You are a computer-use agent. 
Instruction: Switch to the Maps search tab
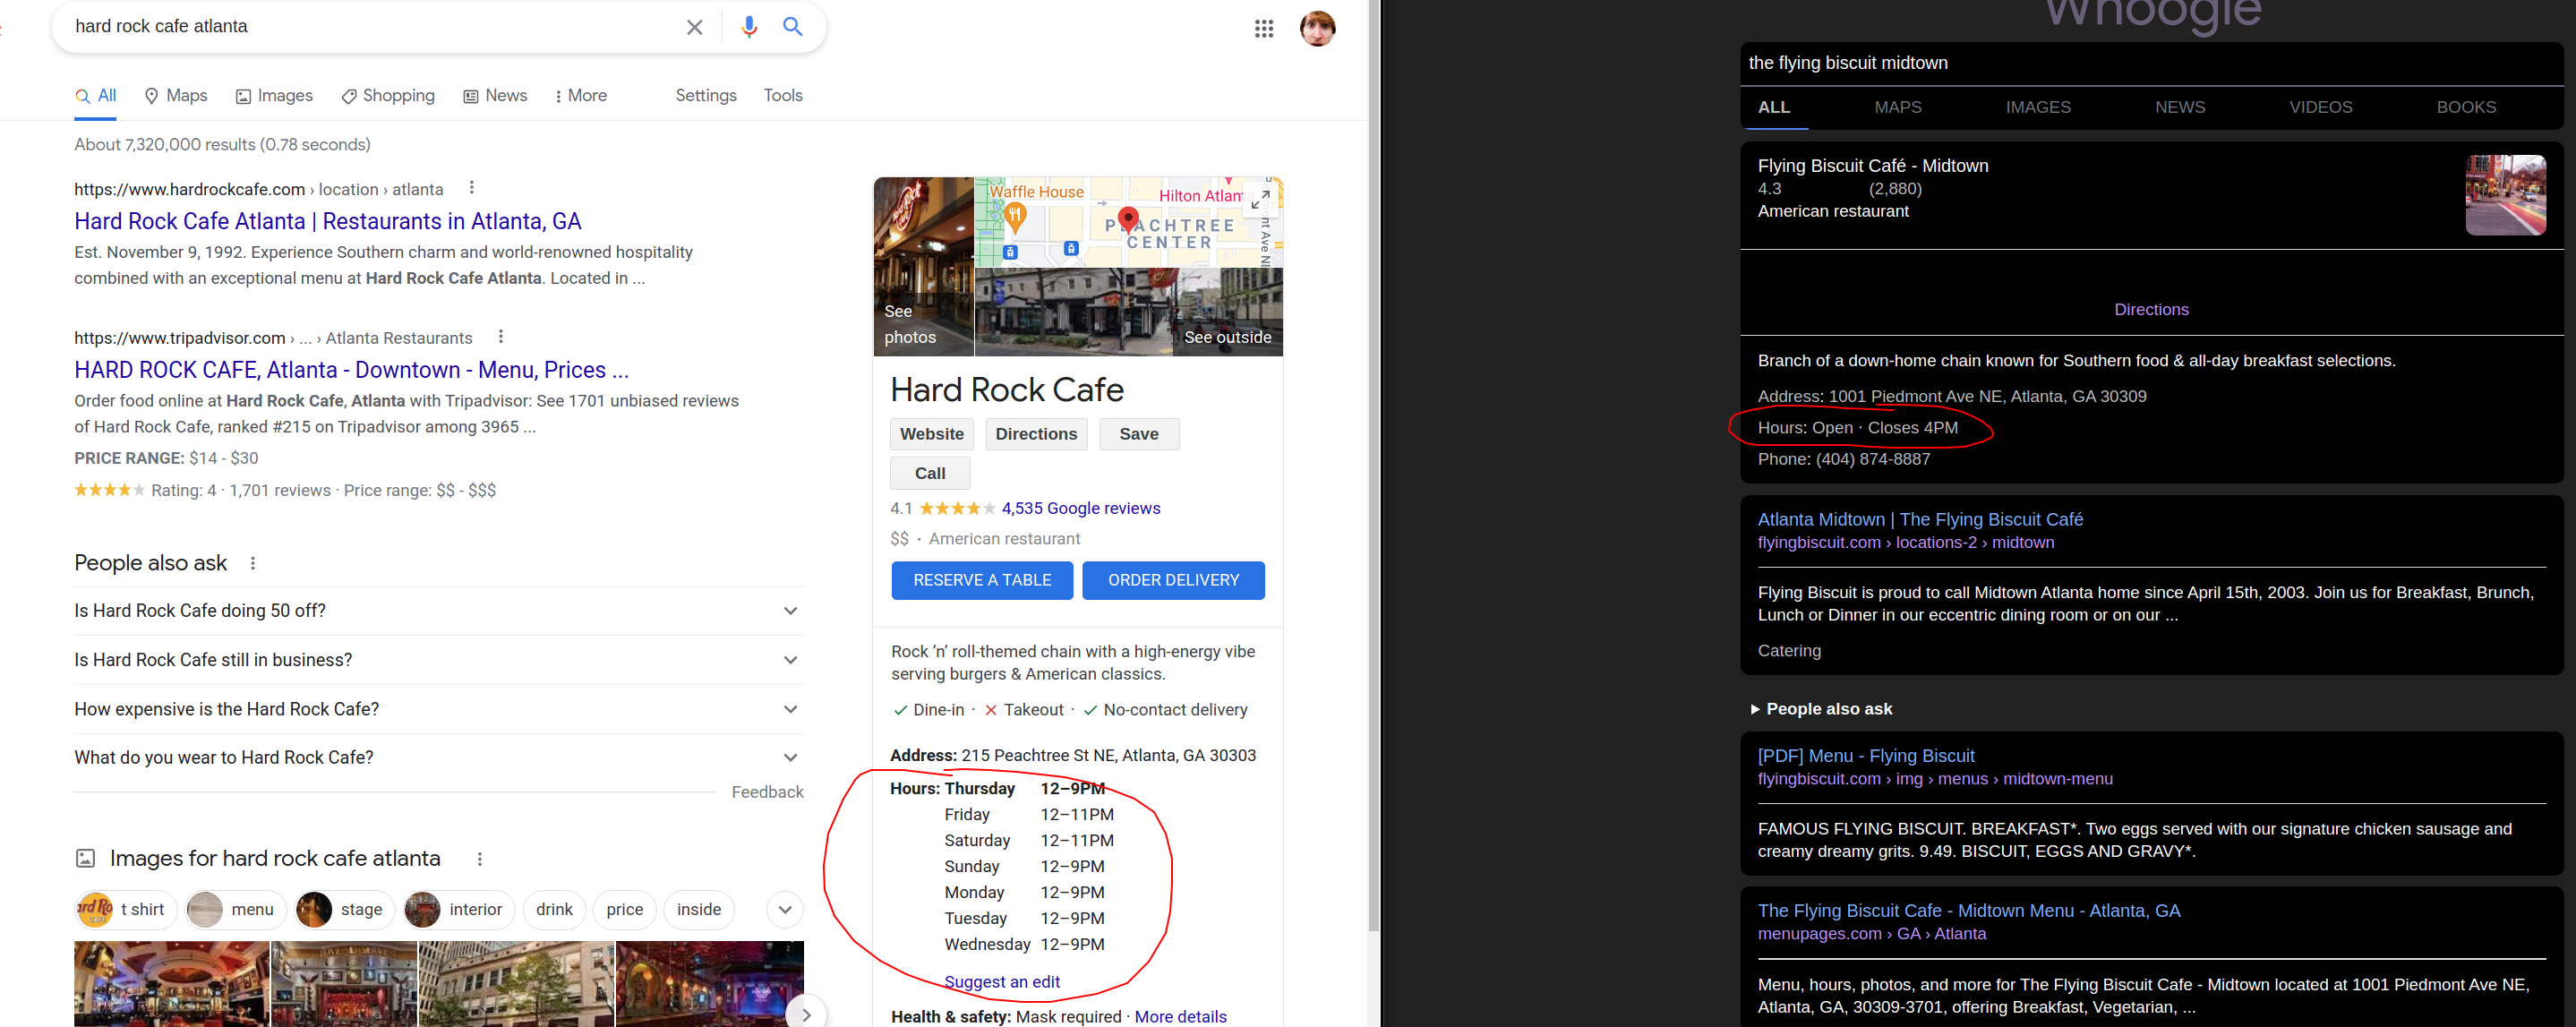coord(176,96)
